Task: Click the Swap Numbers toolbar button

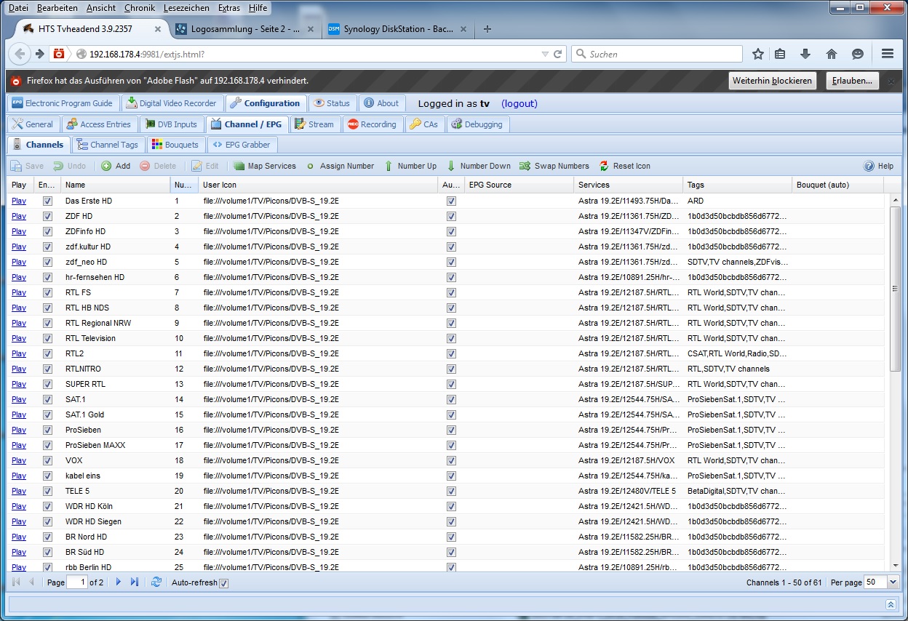Action: click(x=554, y=166)
